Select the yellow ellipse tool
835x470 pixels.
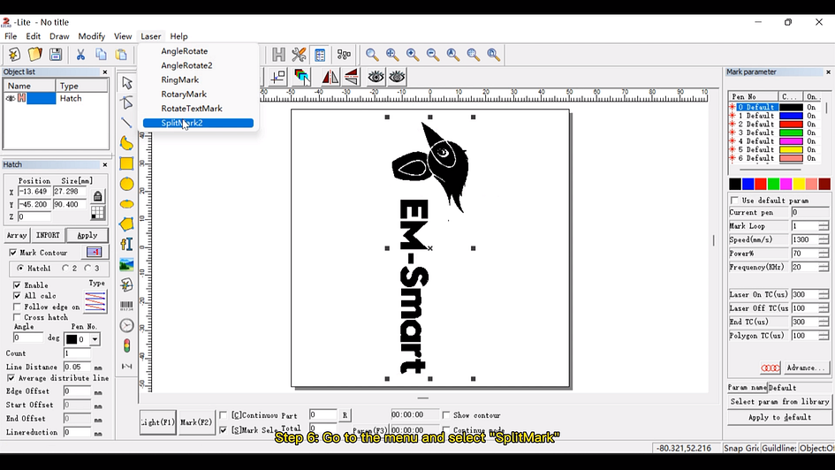126,204
